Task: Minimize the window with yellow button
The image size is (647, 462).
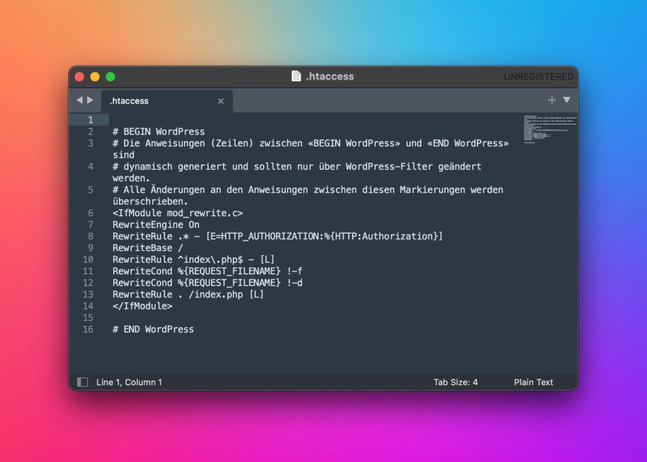Action: click(x=95, y=77)
